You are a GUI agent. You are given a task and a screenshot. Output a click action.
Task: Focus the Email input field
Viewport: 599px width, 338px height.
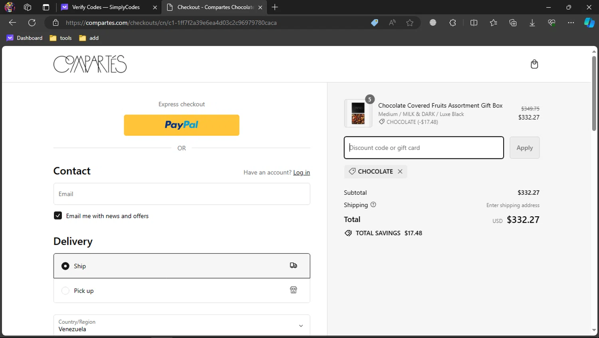coord(182,194)
